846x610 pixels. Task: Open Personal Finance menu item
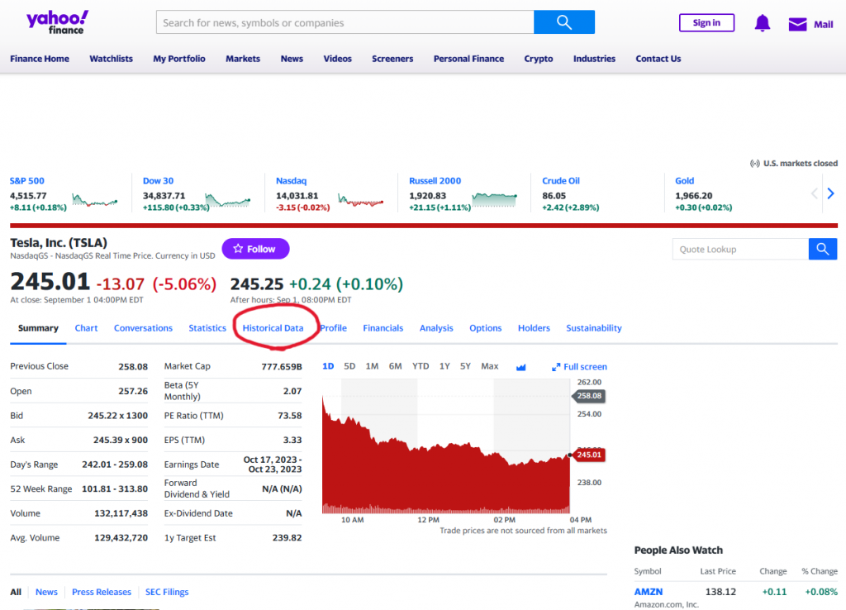click(x=468, y=59)
